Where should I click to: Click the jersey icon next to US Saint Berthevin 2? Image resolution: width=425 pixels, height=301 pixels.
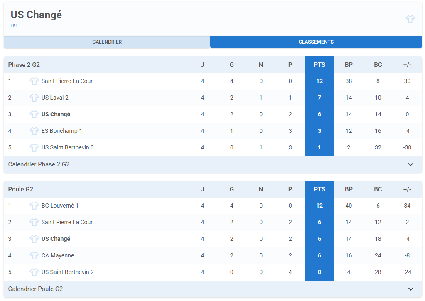(34, 272)
